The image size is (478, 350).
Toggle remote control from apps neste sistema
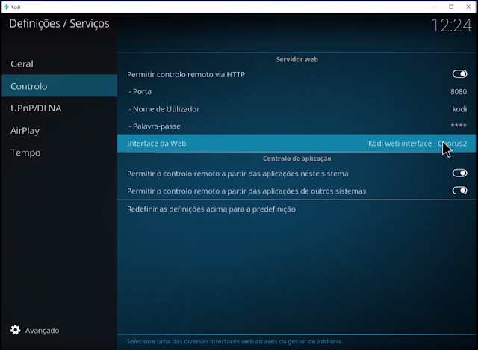pos(459,174)
